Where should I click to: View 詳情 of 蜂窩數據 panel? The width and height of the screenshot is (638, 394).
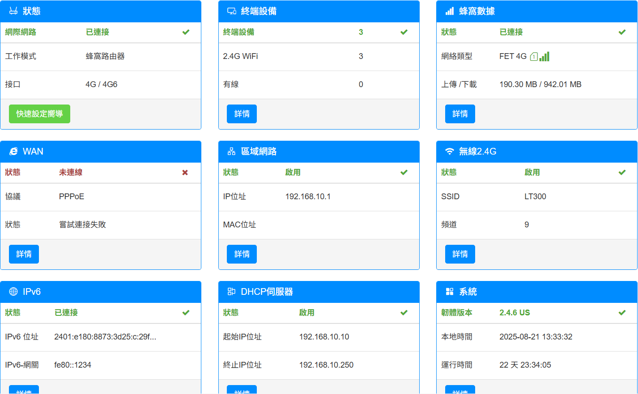460,114
